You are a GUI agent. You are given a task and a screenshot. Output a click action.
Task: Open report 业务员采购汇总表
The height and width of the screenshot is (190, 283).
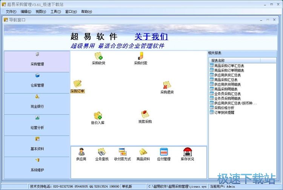click(225, 94)
